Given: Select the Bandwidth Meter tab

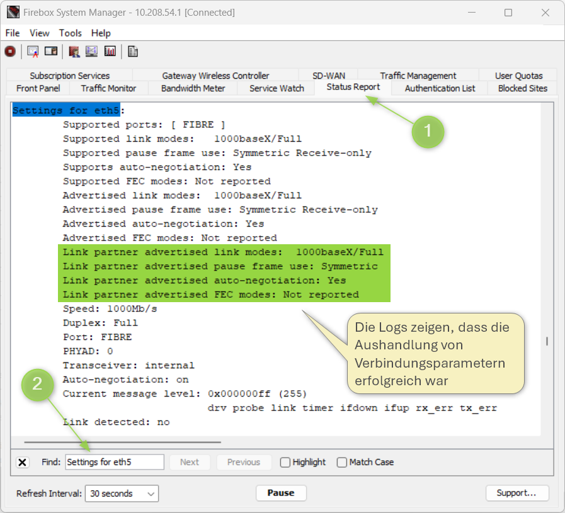Looking at the screenshot, I should [x=193, y=89].
